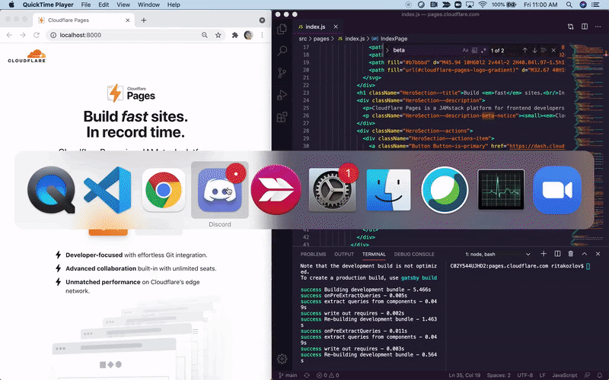Open the Manage gear in VS Code
Viewport: 609px width, 380px height.
282,359
